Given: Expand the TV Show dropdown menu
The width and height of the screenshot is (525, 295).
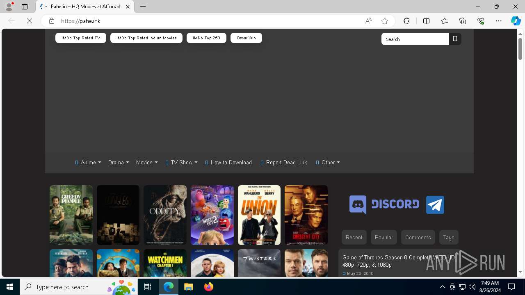Looking at the screenshot, I should click(181, 163).
